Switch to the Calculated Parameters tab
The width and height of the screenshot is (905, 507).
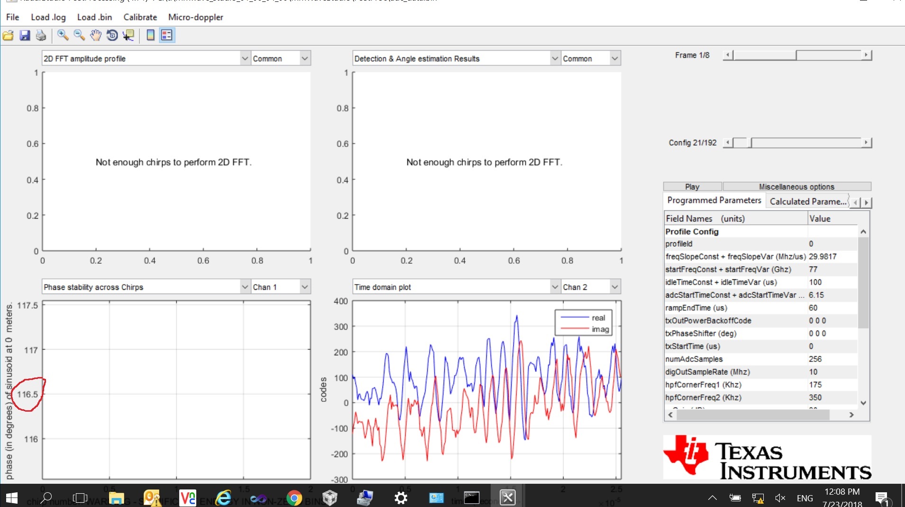click(x=808, y=202)
